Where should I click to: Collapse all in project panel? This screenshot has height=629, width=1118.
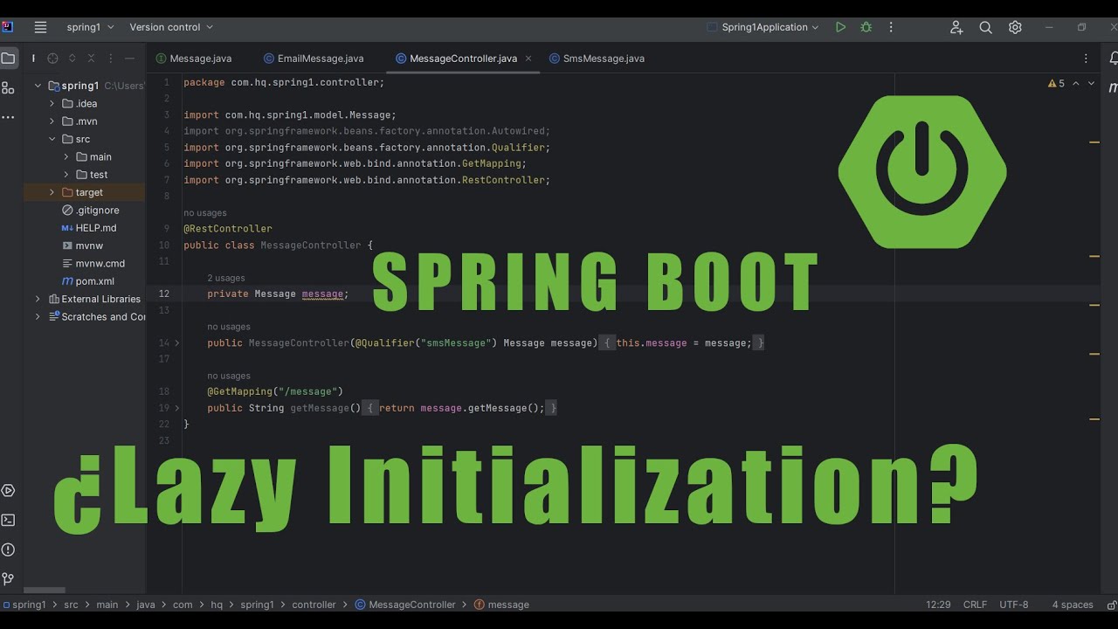(91, 59)
